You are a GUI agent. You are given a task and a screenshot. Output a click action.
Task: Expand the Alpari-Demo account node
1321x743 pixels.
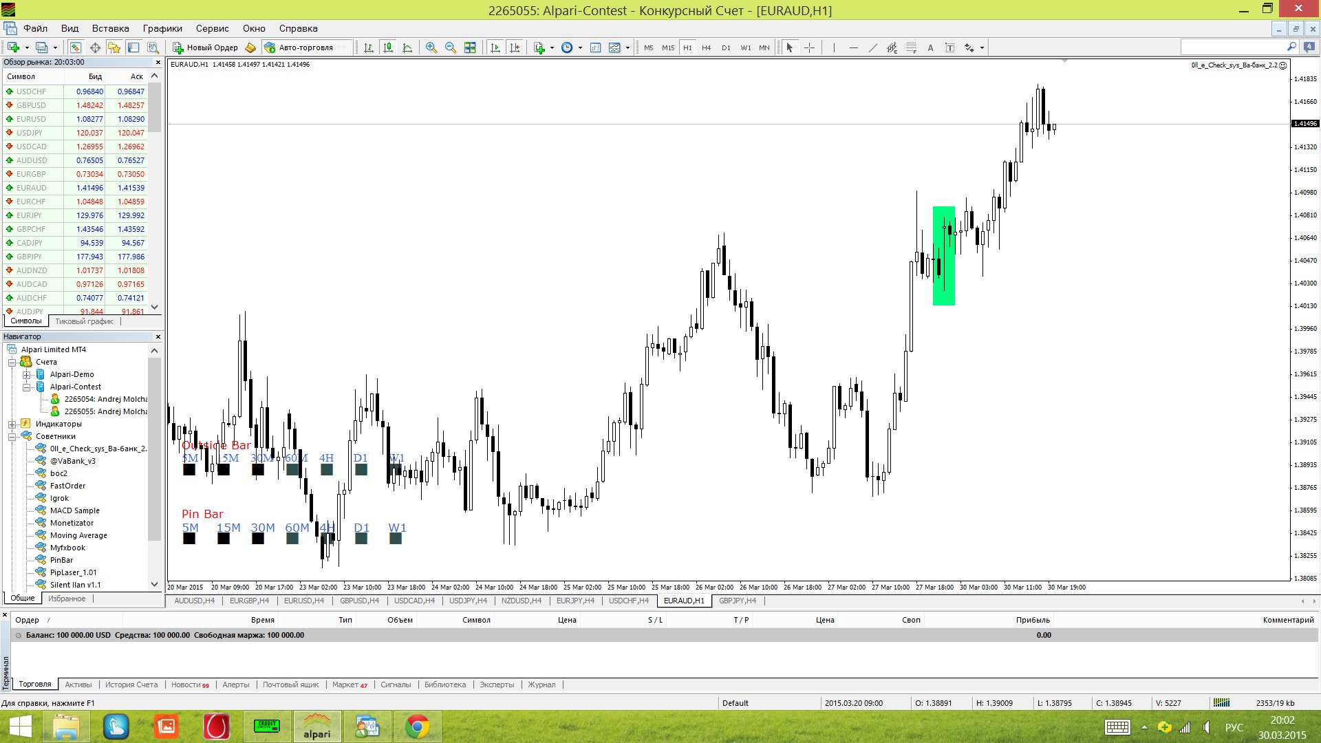coord(26,375)
